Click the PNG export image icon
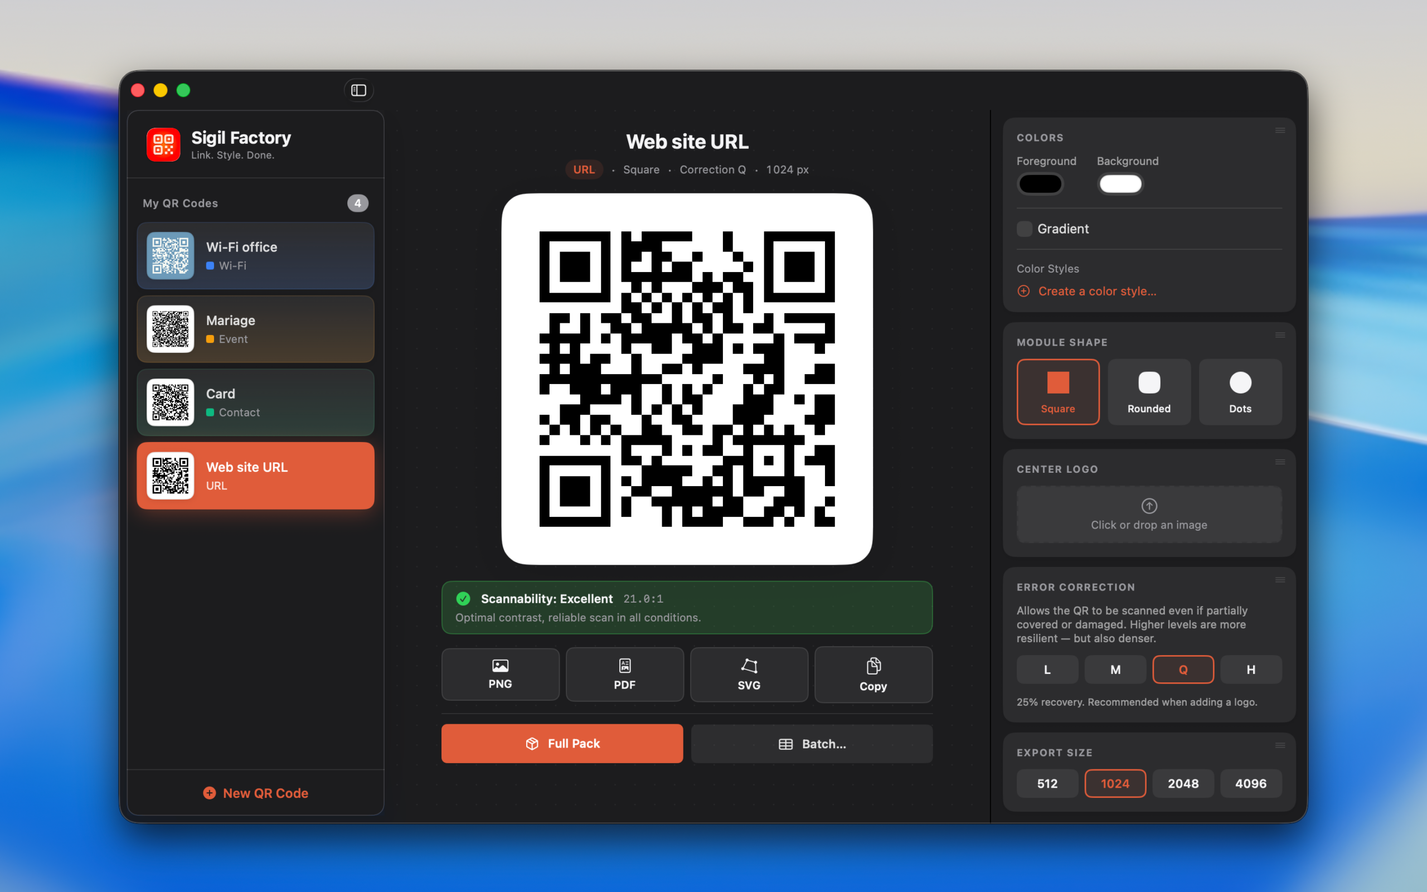The width and height of the screenshot is (1427, 892). point(500,666)
